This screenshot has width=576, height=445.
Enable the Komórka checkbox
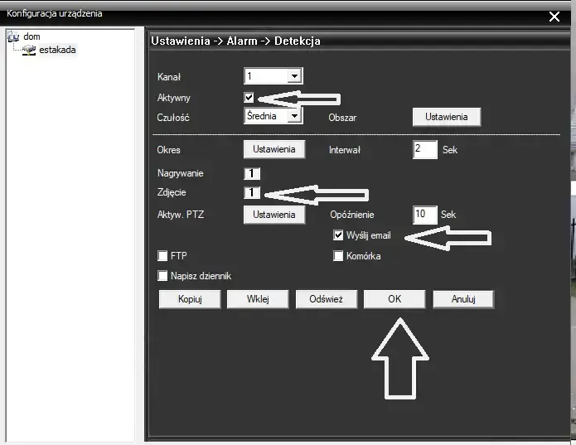pyautogui.click(x=338, y=255)
